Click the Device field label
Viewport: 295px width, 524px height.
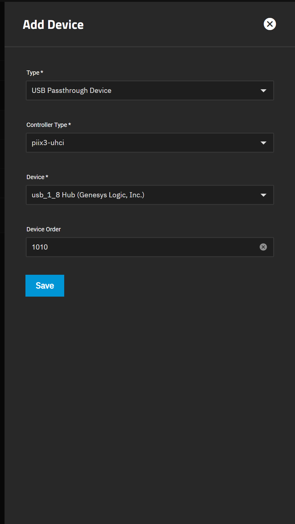pyautogui.click(x=35, y=177)
